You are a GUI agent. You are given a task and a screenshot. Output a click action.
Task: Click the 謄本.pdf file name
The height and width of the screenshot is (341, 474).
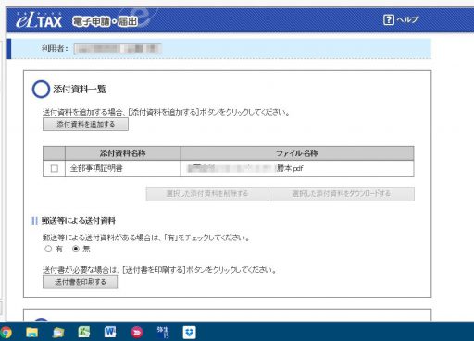290,168
